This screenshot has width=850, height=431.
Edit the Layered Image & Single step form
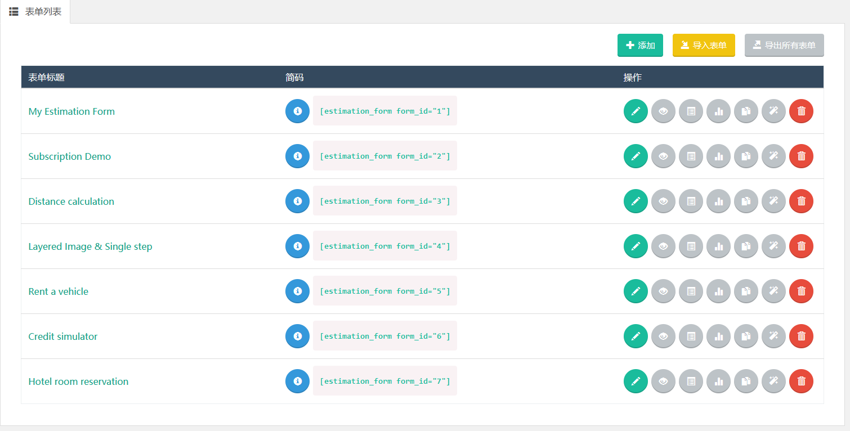[636, 246]
